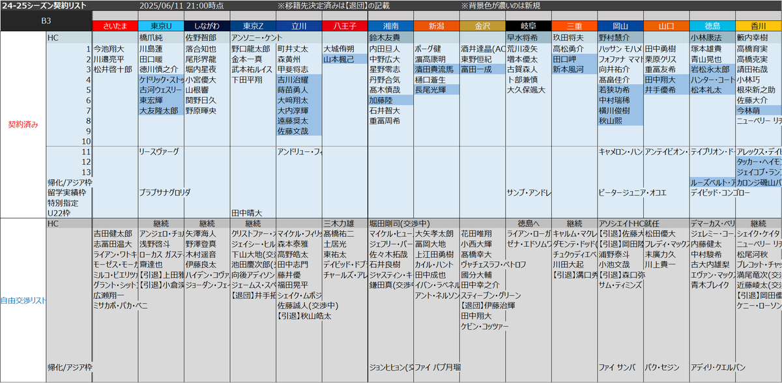Select highlighted cell 井手優希
Viewport: 782px width, 383px height.
(666, 89)
